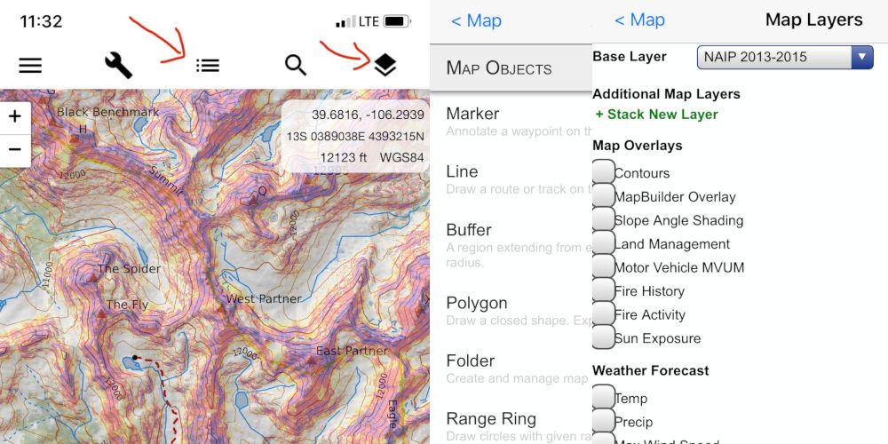Screen dimensions: 888x444
Task: Return to Map from Map Objects panel
Action: [476, 20]
